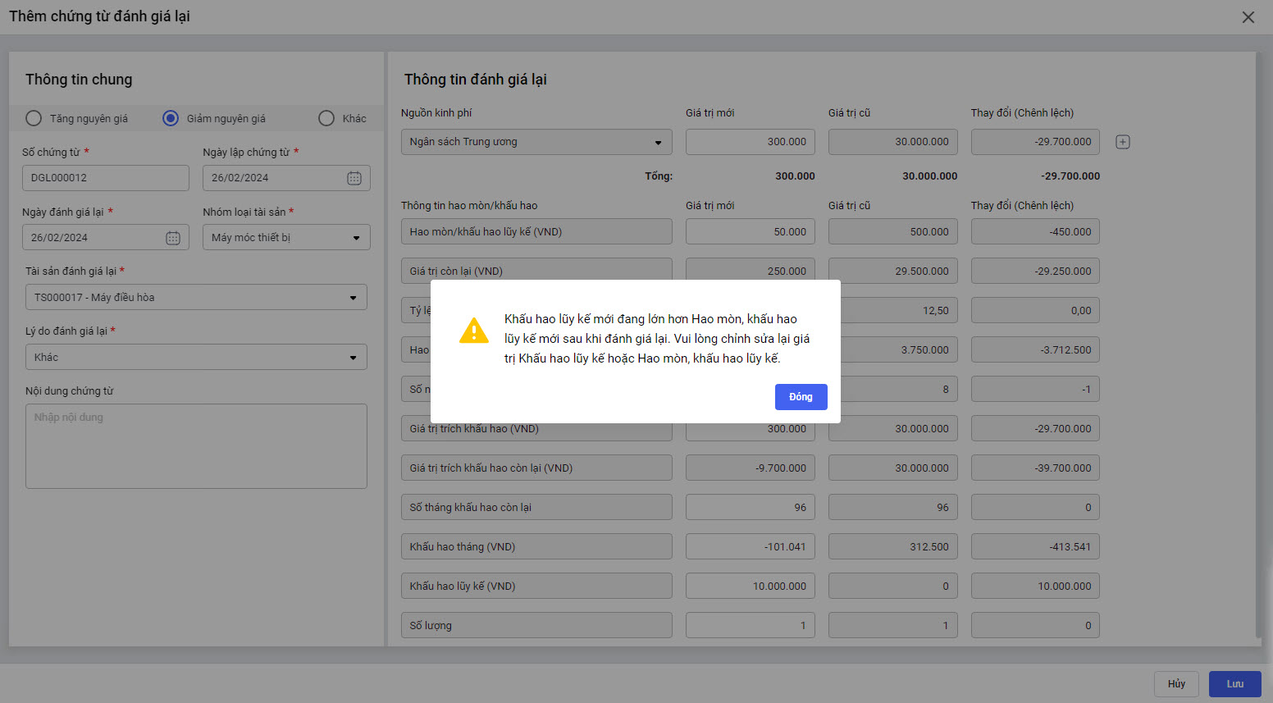Select Giảm nguyên giá radio option

pyautogui.click(x=171, y=118)
